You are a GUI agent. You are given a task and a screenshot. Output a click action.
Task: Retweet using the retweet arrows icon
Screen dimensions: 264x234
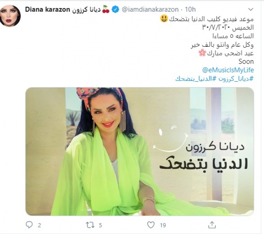tap(90, 225)
